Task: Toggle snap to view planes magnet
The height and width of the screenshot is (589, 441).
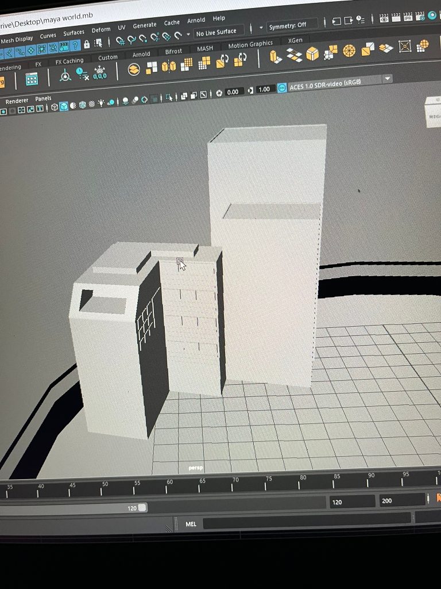Action: [167, 36]
